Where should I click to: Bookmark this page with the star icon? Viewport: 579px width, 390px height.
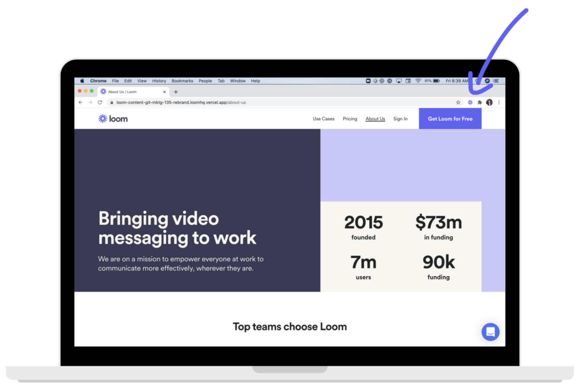(x=458, y=103)
